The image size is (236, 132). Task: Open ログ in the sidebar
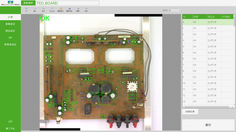tap(10, 122)
